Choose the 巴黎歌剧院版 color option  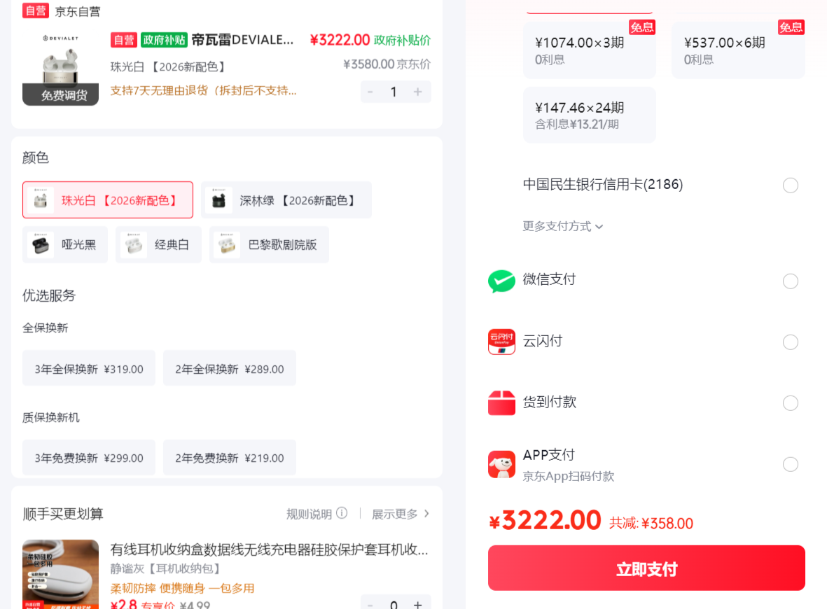click(269, 245)
